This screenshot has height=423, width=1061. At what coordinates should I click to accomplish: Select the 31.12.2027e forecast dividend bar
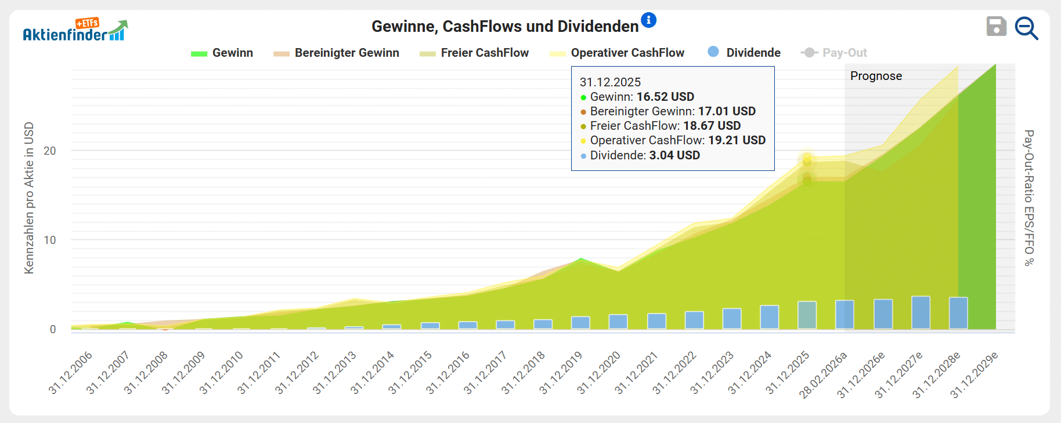tap(921, 313)
